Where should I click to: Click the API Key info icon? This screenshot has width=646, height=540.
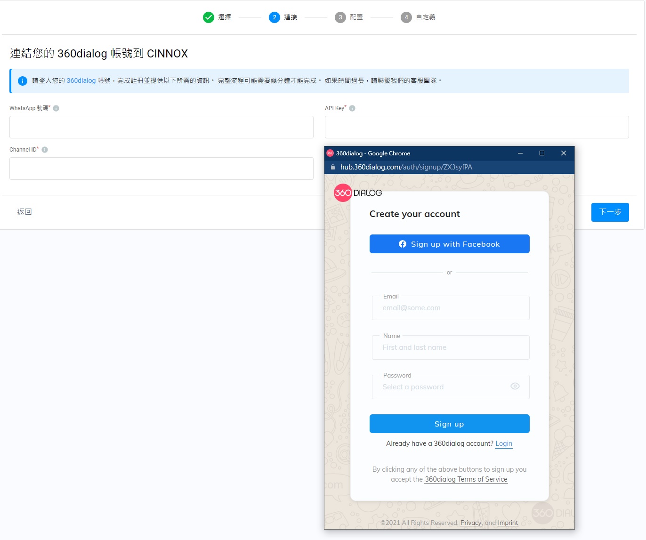tap(352, 108)
